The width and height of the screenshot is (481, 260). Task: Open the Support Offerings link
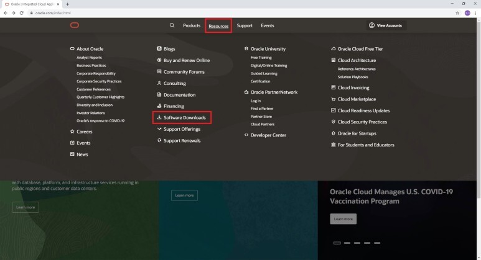pyautogui.click(x=182, y=129)
